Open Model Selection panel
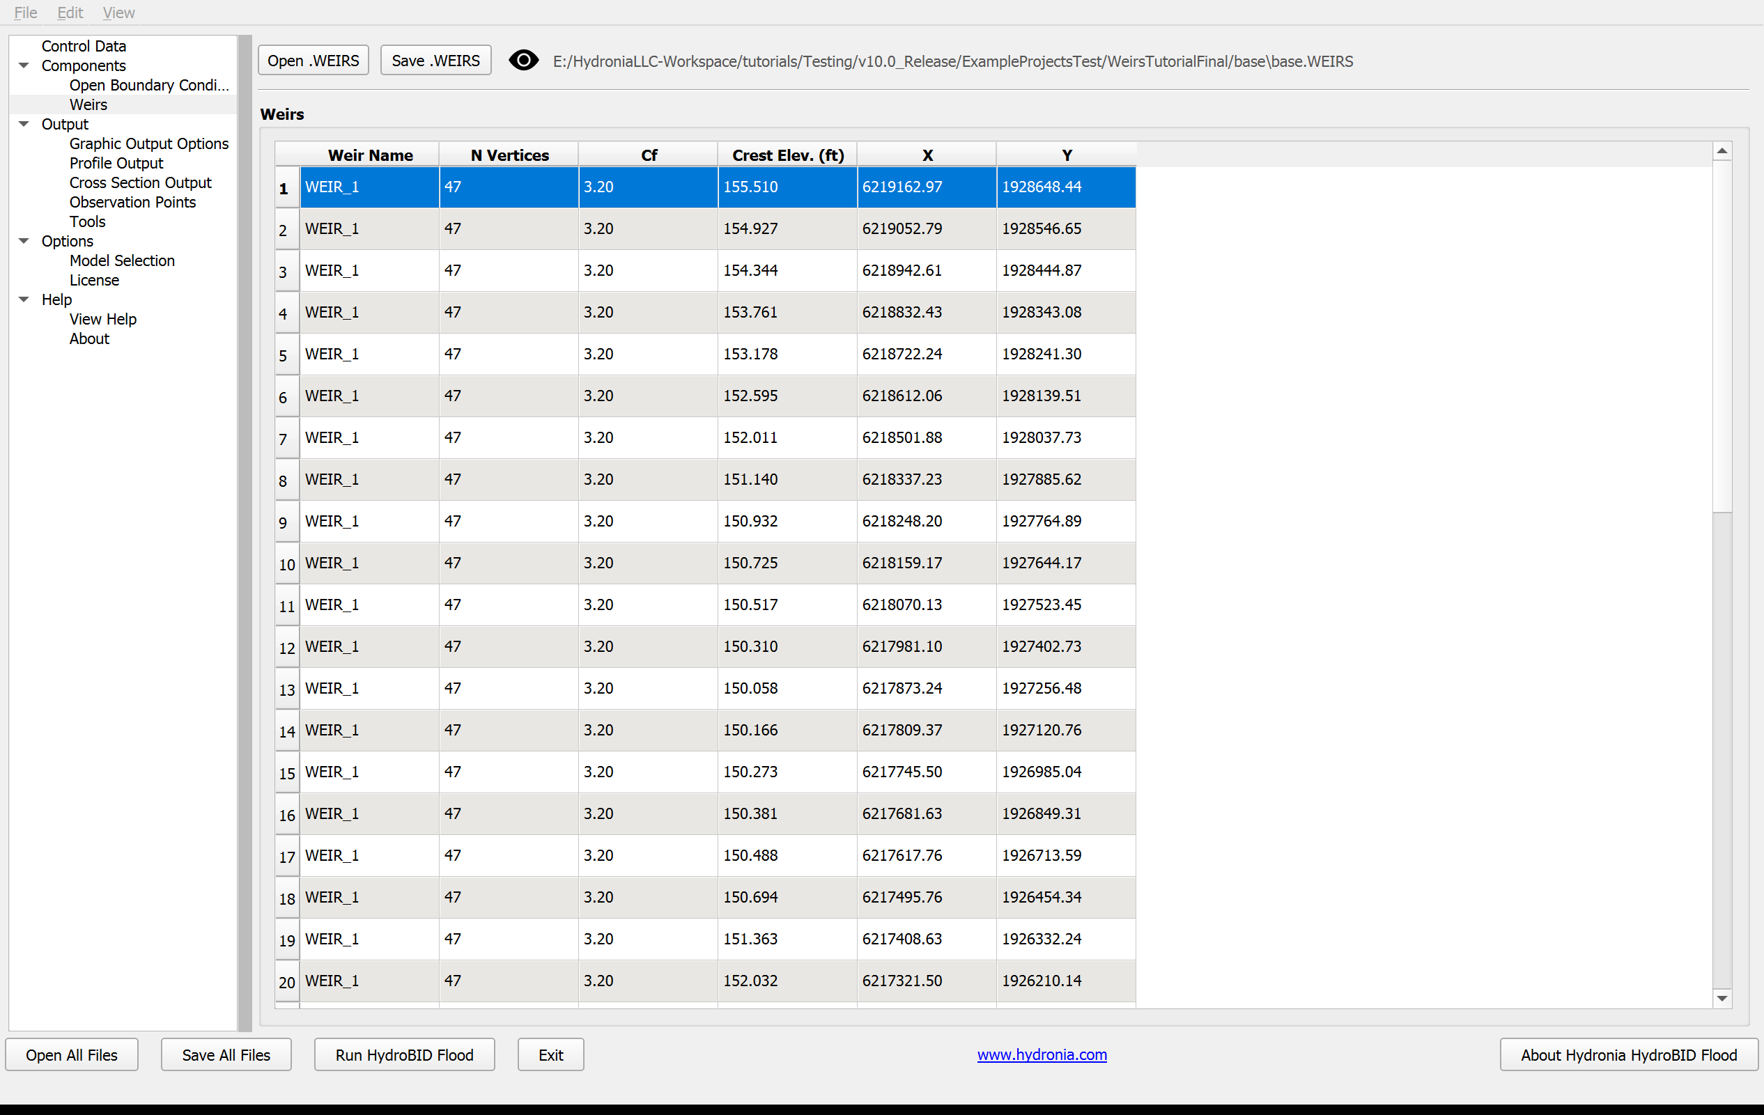1764x1115 pixels. (x=123, y=260)
